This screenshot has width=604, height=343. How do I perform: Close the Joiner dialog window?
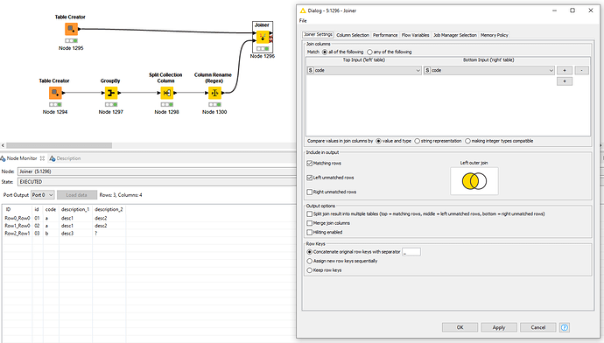coord(591,10)
